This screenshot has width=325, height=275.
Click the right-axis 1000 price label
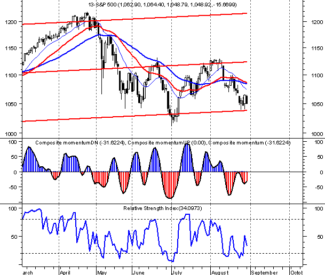point(317,134)
